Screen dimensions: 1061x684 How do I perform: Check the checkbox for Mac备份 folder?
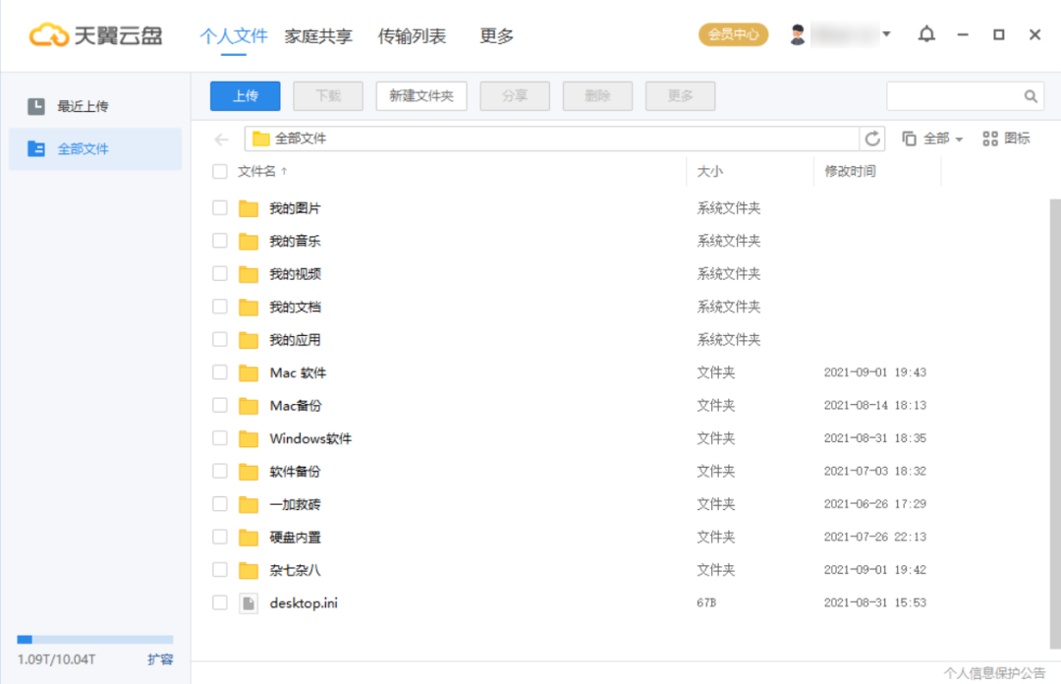pos(219,405)
